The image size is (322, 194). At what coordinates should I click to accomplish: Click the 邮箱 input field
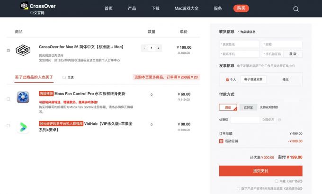click(282, 44)
